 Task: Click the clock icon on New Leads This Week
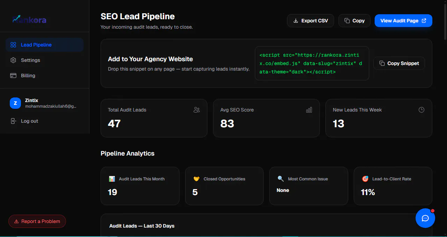(x=422, y=110)
